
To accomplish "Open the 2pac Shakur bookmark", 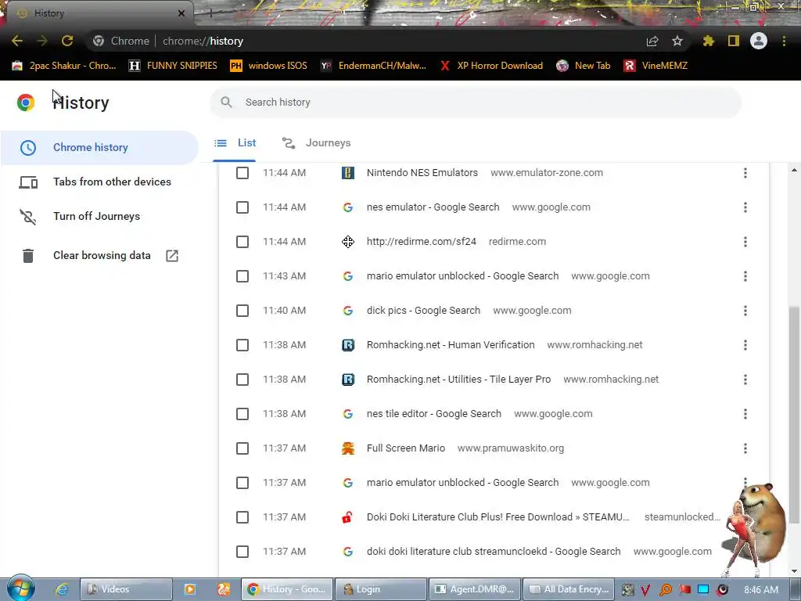I will [x=64, y=66].
